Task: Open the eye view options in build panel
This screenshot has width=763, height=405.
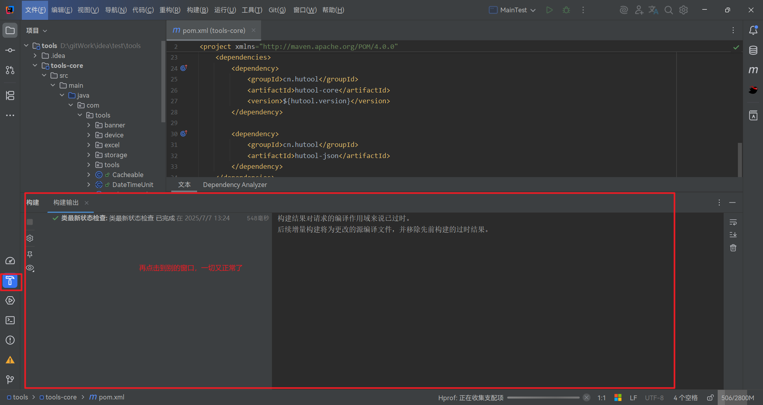Action: click(x=30, y=268)
